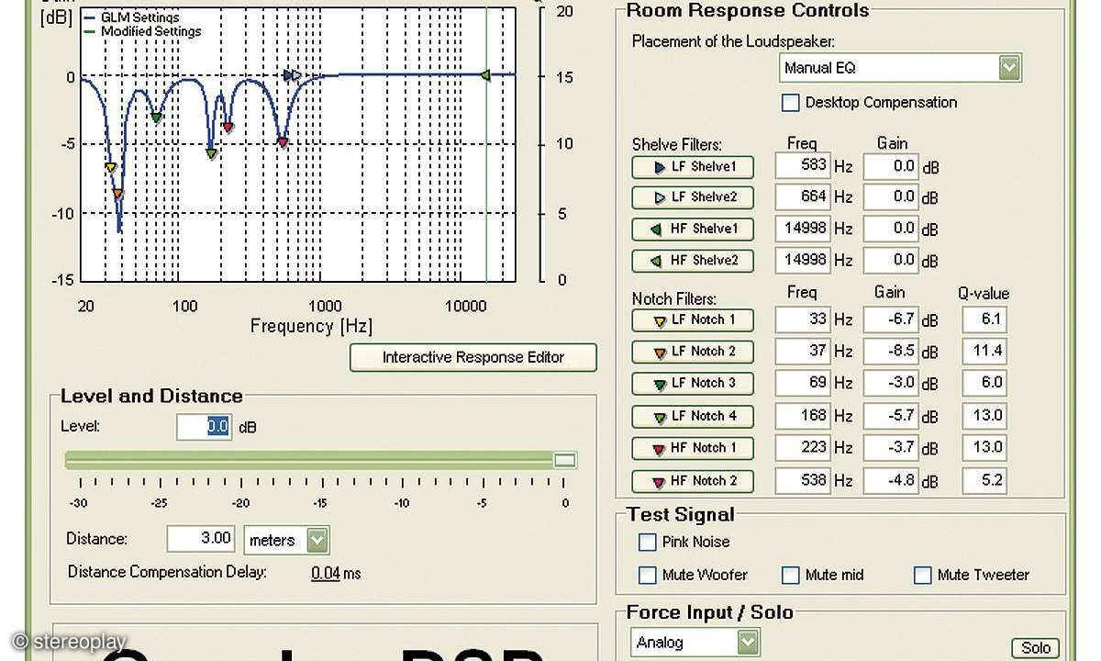Click HF Shelve2 gain field

pos(891,260)
